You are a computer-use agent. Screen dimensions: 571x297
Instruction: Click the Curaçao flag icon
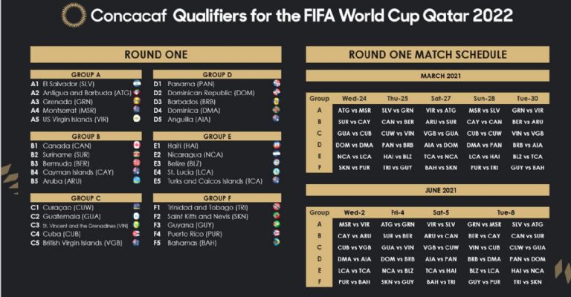pyautogui.click(x=137, y=207)
